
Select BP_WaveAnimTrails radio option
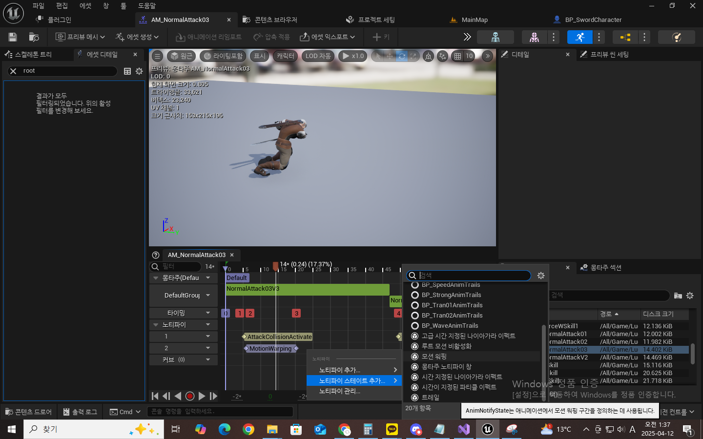click(x=415, y=326)
